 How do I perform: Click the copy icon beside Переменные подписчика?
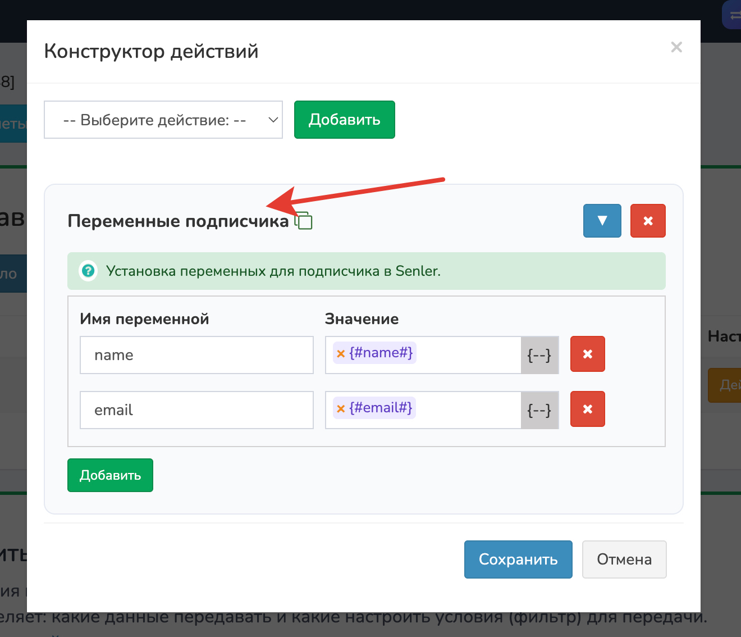click(x=304, y=221)
